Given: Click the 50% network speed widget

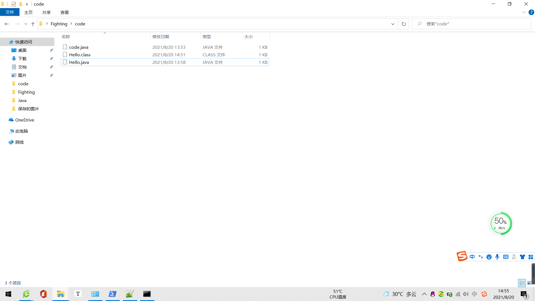Looking at the screenshot, I should pos(501,223).
